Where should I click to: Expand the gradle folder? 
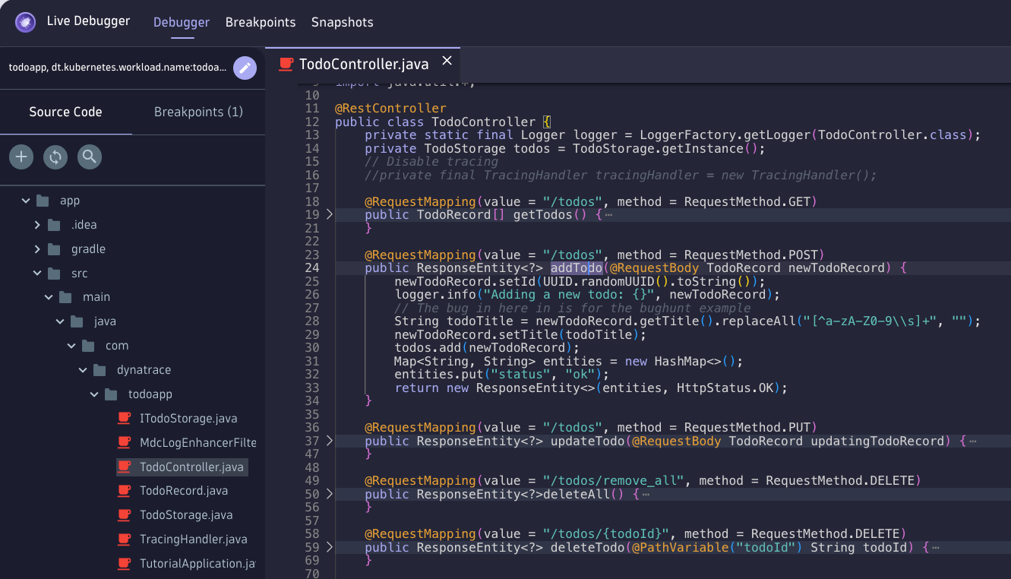tap(37, 249)
